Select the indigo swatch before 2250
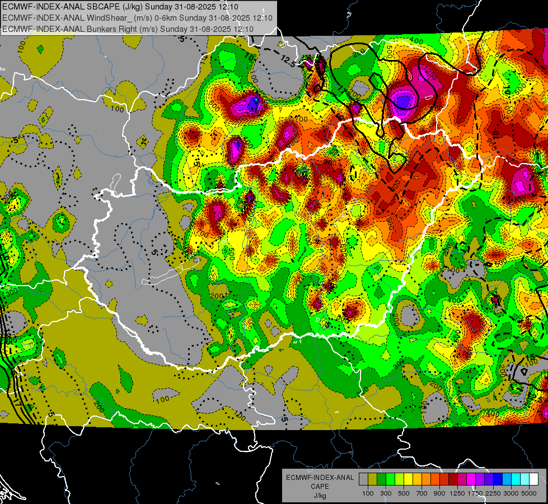Viewport: 548px width, 504px height. 489,479
